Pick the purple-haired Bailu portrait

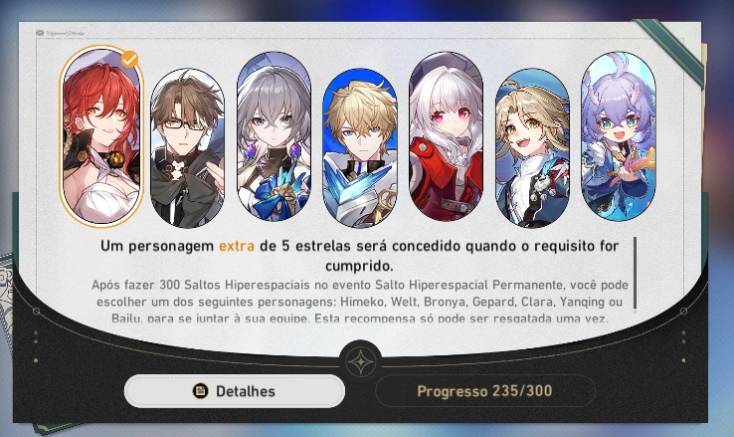619,135
